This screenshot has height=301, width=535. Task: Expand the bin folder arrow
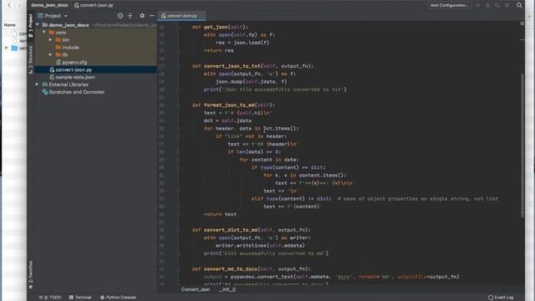pos(50,40)
